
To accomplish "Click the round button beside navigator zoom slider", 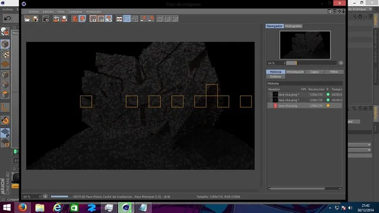I will (x=341, y=63).
